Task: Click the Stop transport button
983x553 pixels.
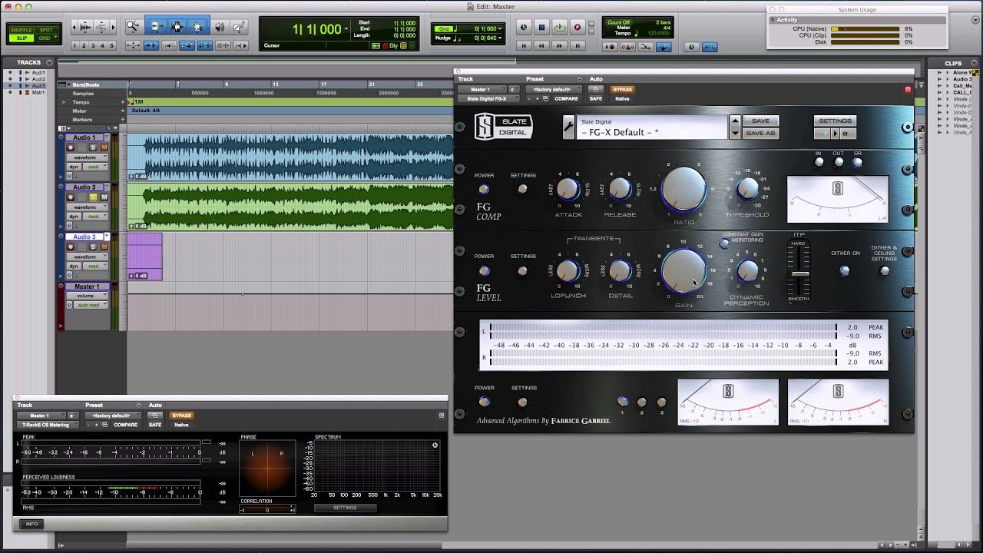Action: [x=541, y=27]
